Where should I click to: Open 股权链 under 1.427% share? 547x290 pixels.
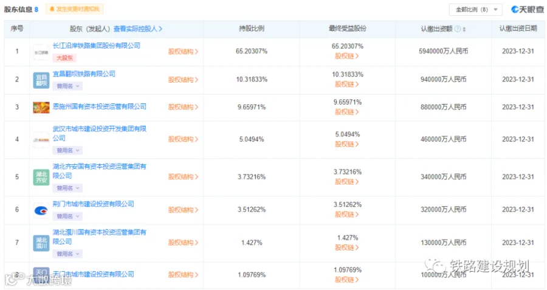point(347,247)
